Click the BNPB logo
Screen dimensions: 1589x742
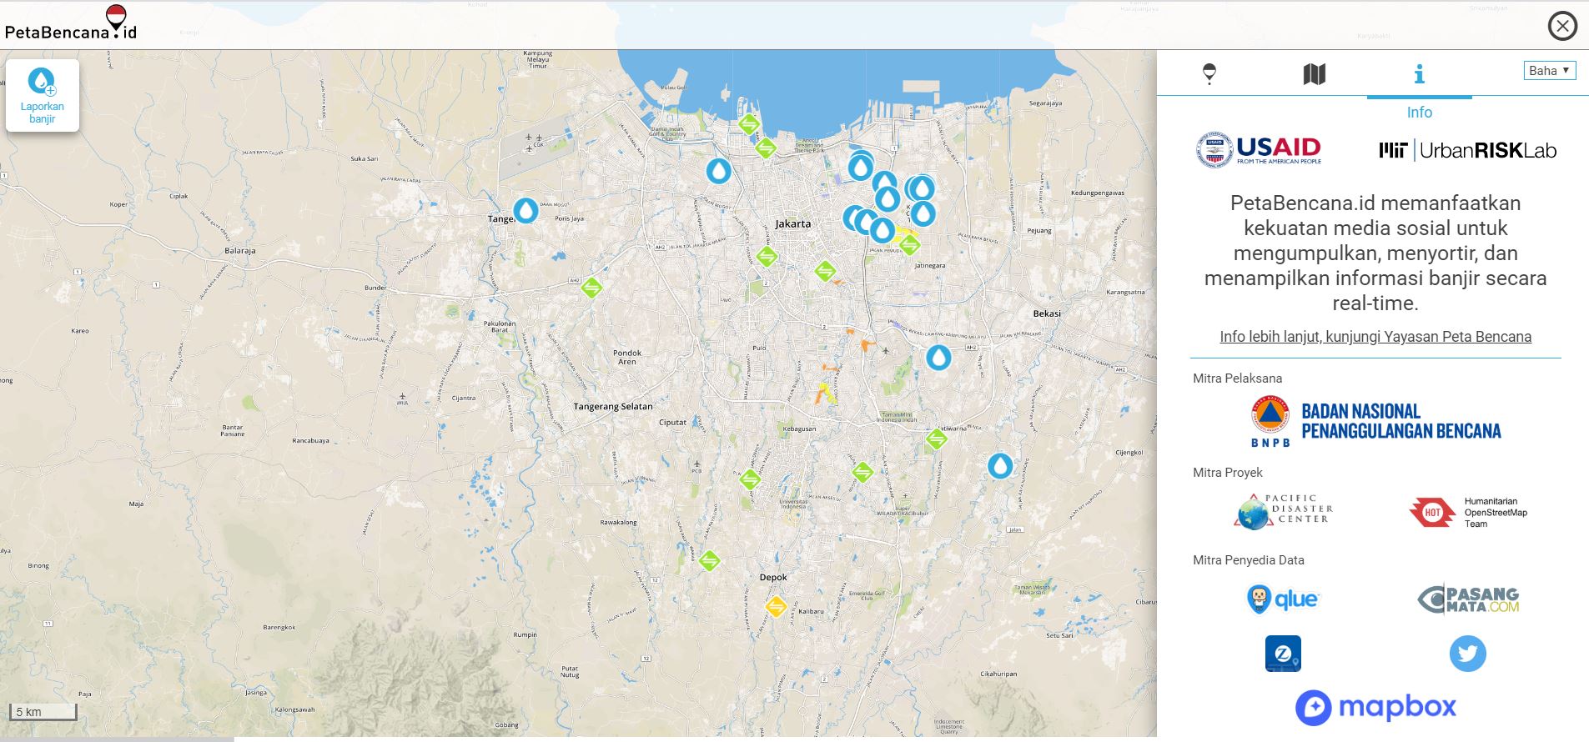click(1375, 422)
